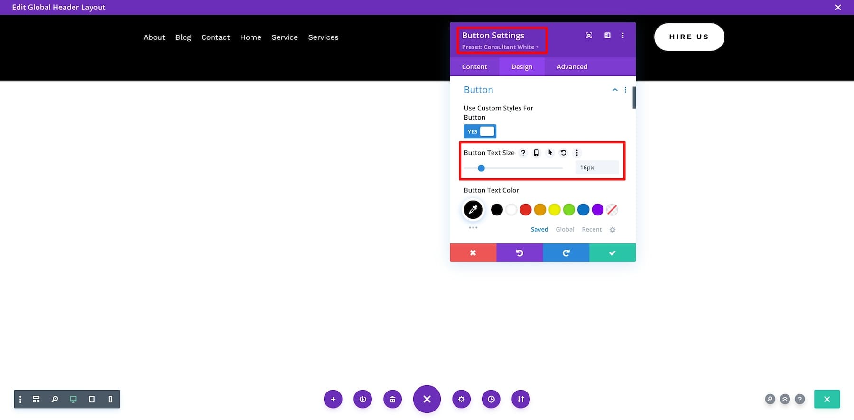854x420 pixels.
Task: Clear layout with trash button
Action: click(x=392, y=399)
